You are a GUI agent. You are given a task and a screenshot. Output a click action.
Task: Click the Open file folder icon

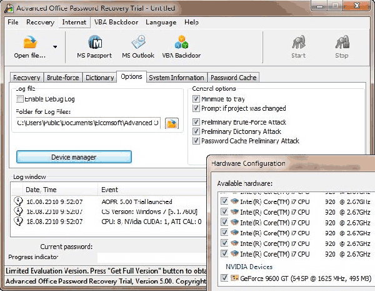click(x=30, y=43)
